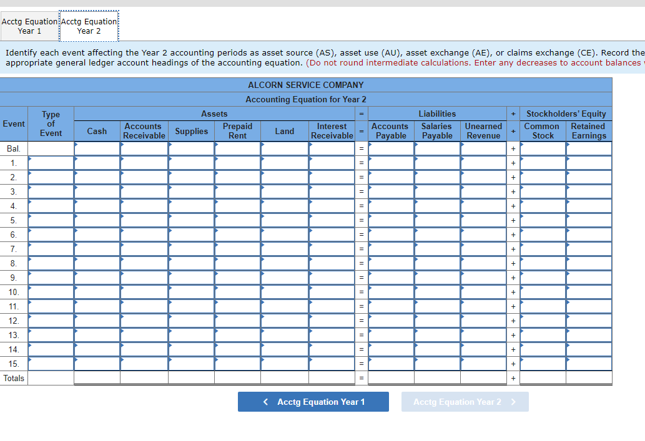This screenshot has height=441, width=645.
Task: Switch to the Acctg Equation Year 2 tab
Action: click(x=88, y=26)
